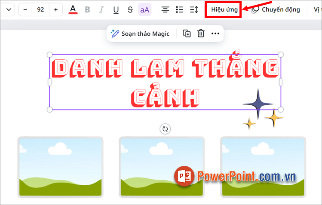Click the rotate handle below text box
Image resolution: width=322 pixels, height=205 pixels.
click(x=165, y=129)
